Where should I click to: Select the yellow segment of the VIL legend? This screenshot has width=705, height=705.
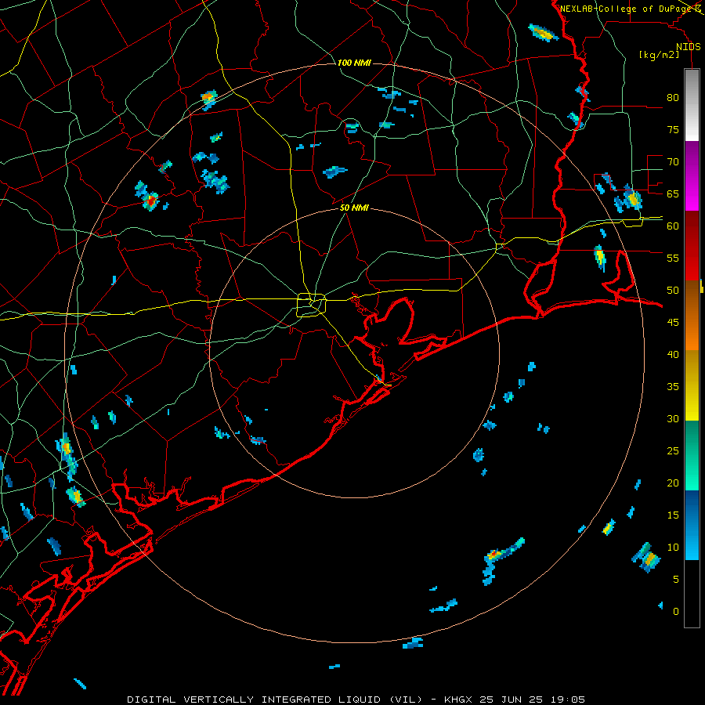[x=692, y=385]
